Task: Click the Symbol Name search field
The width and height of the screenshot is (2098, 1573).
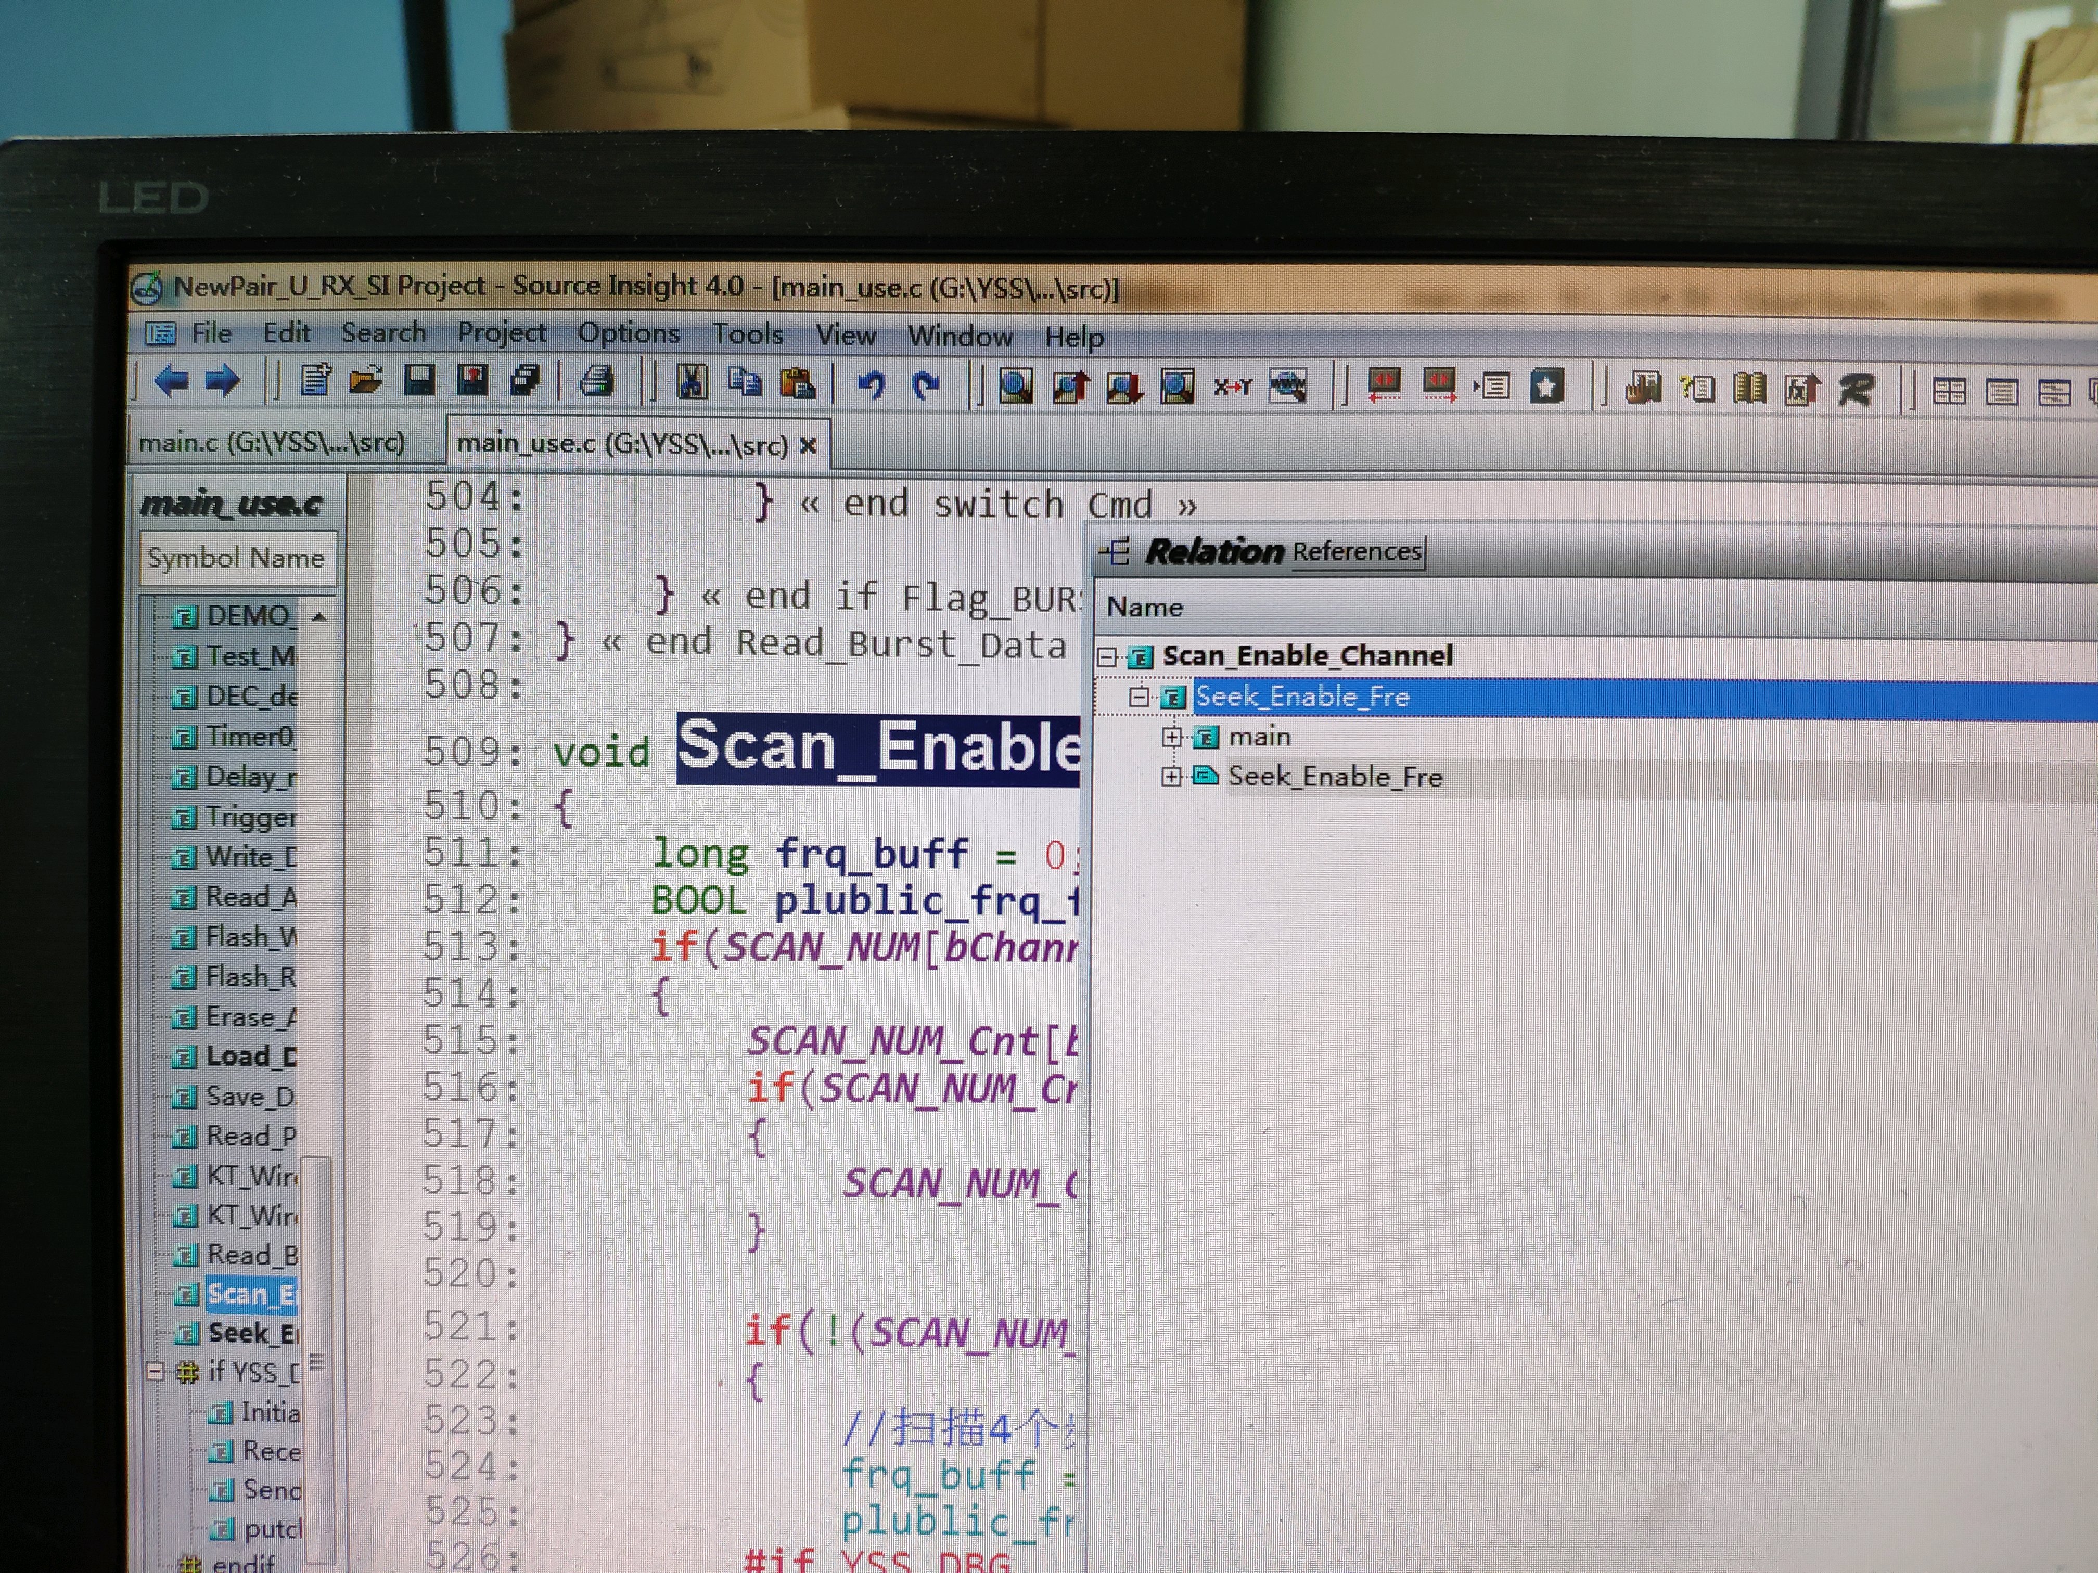Action: tap(237, 558)
